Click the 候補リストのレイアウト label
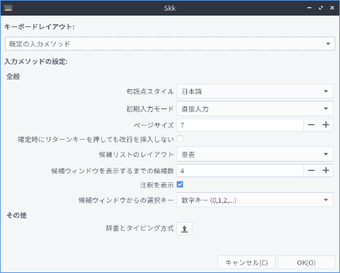Viewport: 340px width, 273px height. [x=136, y=155]
